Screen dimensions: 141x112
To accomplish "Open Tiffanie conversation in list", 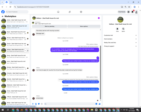I will coord(15,98).
